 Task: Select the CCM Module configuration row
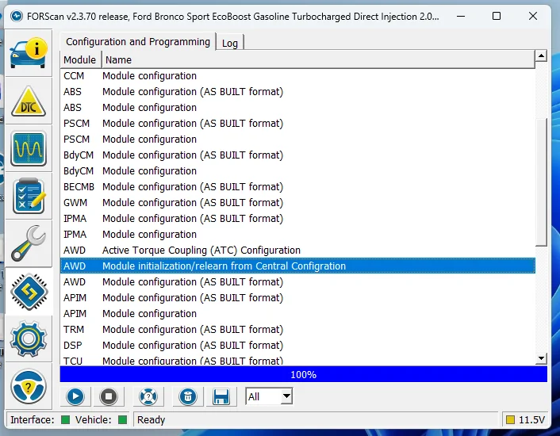149,76
